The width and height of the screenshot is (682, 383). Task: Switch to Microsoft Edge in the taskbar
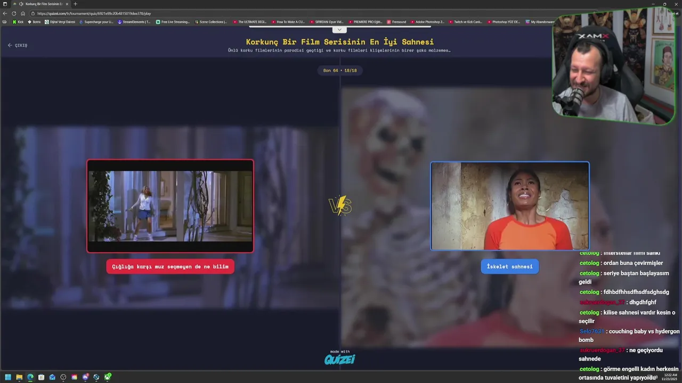pos(30,377)
